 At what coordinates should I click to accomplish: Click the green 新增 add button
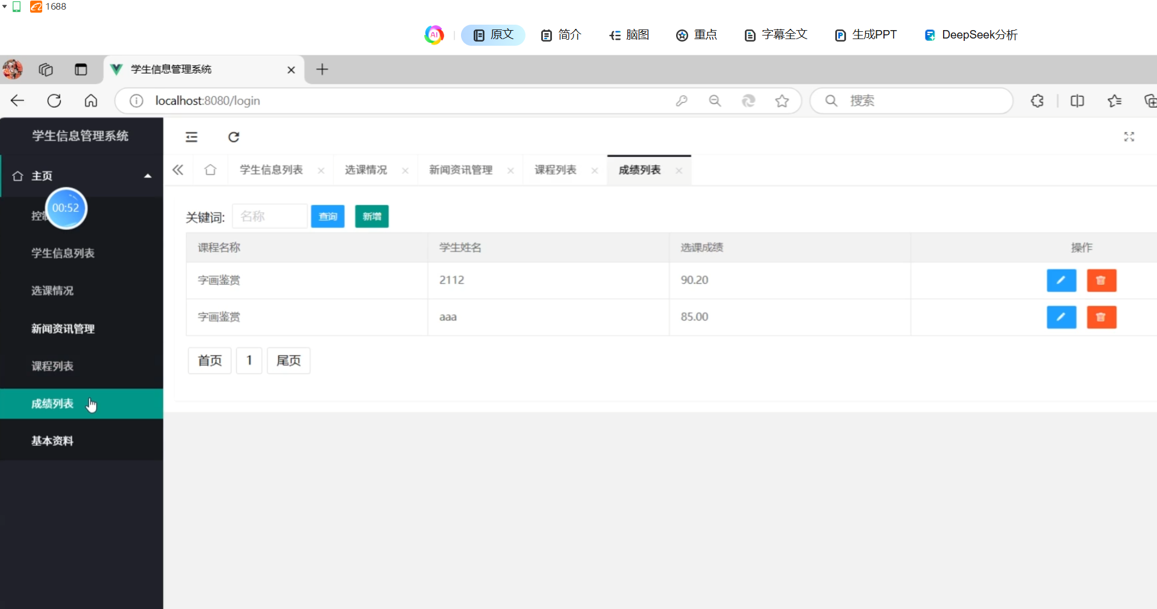[x=372, y=217]
